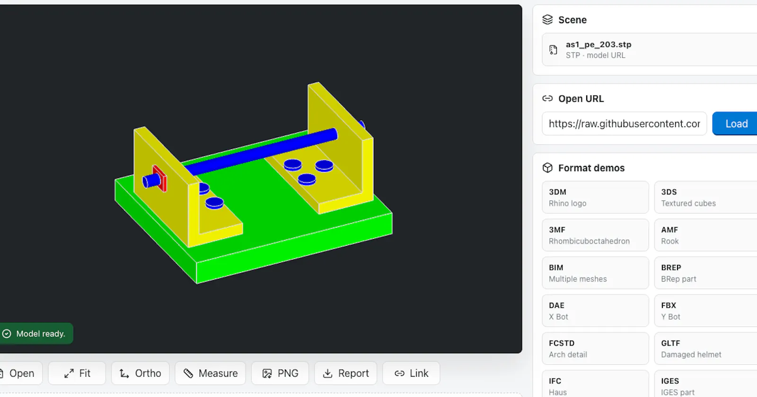This screenshot has width=757, height=397.
Task: Open the AMF Rook demo
Action: [x=705, y=235]
